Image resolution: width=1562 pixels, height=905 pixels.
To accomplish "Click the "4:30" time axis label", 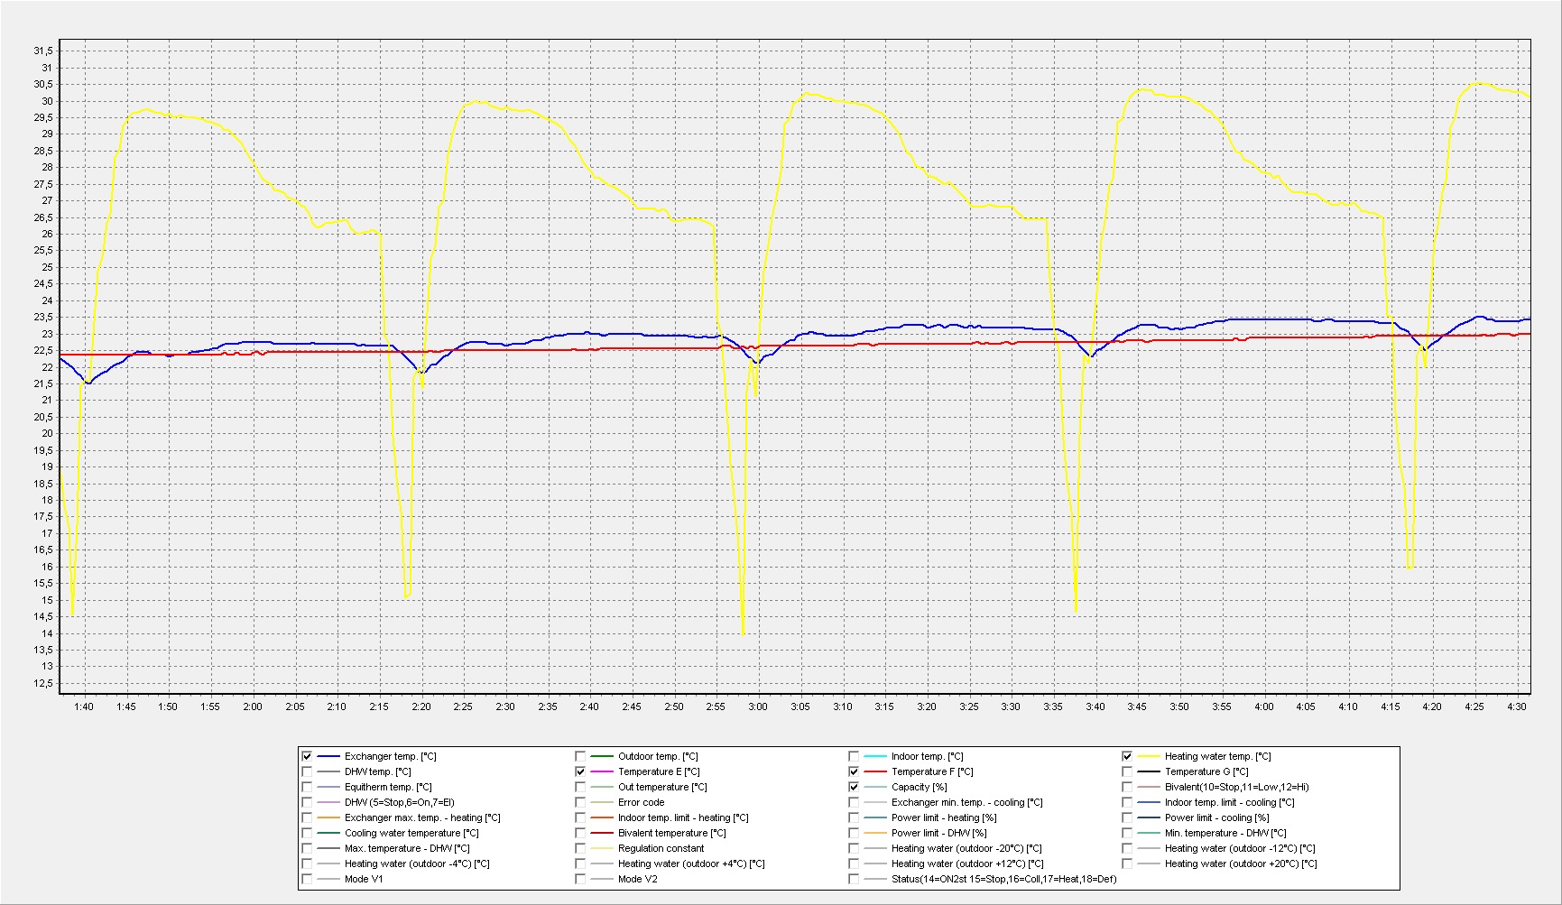I will click(1517, 706).
